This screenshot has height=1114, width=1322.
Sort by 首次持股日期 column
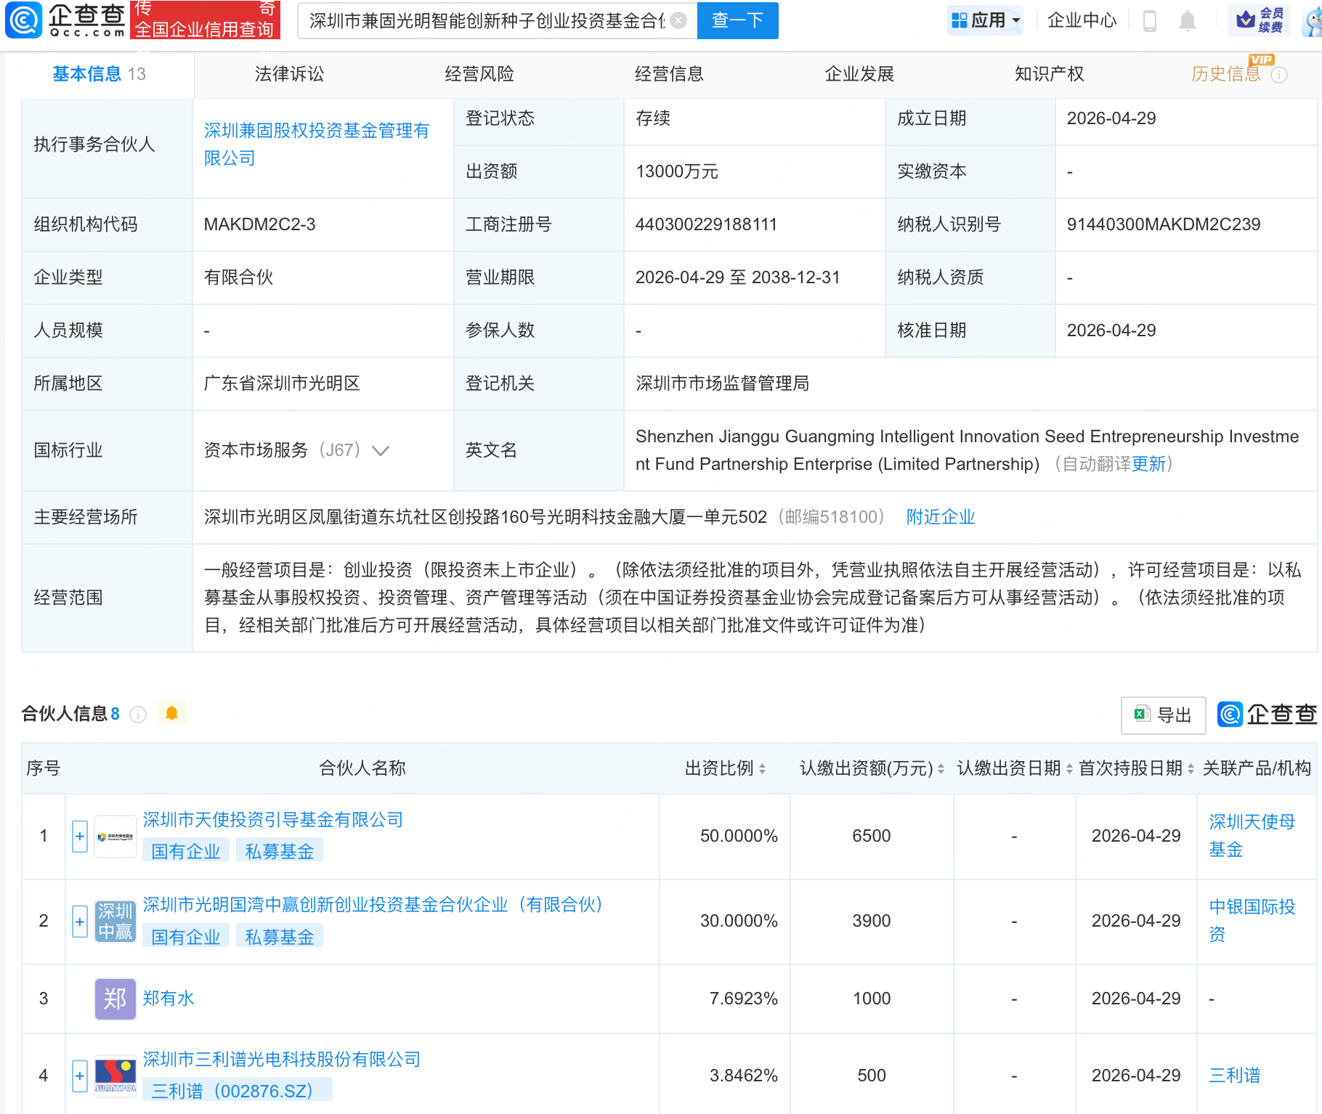coord(1191,768)
